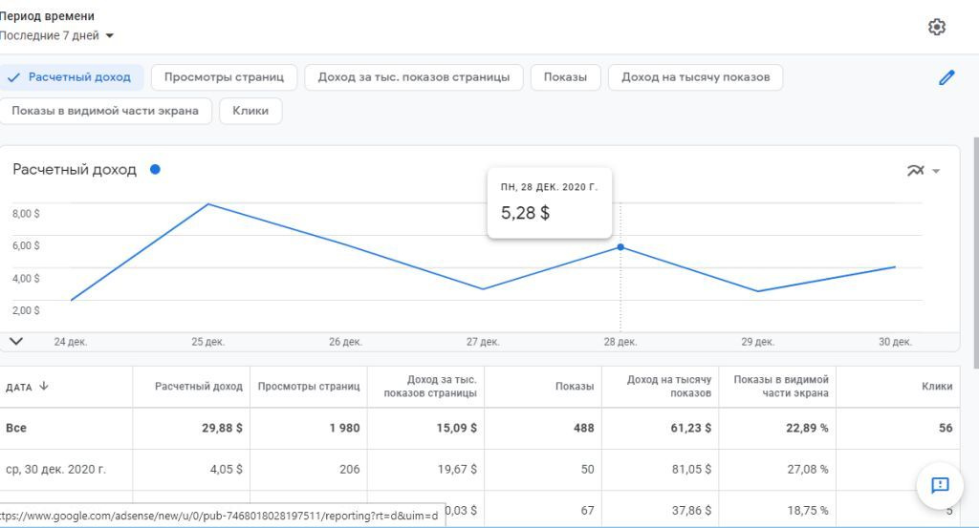The height and width of the screenshot is (528, 979).
Task: Collapse the chart with the chevron
Action: [16, 341]
